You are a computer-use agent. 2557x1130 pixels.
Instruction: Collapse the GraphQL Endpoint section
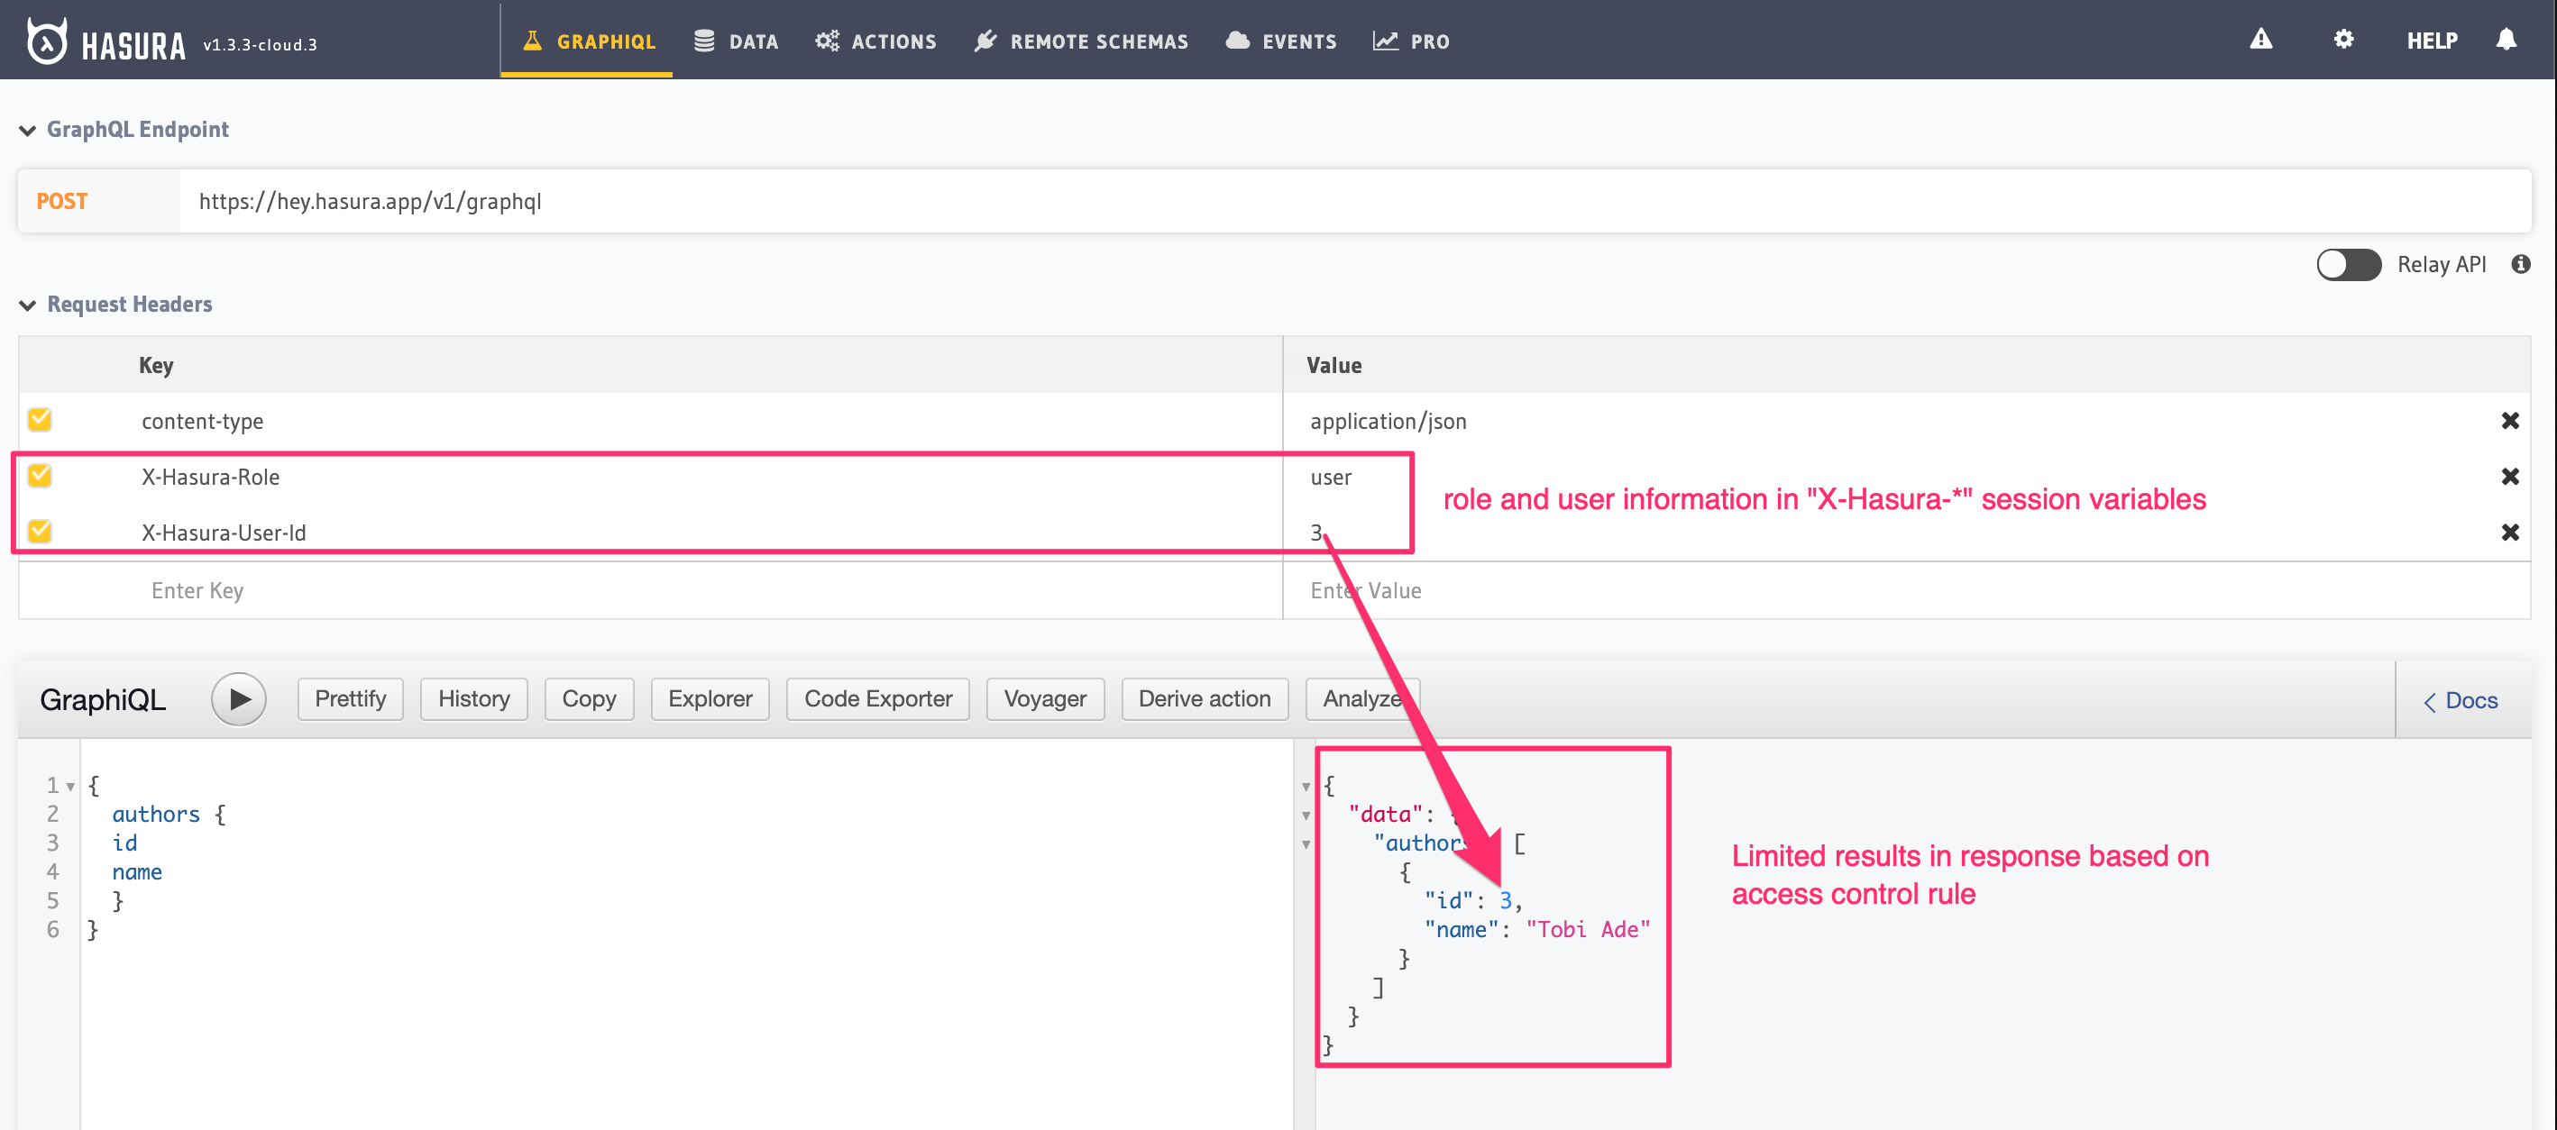click(x=28, y=130)
